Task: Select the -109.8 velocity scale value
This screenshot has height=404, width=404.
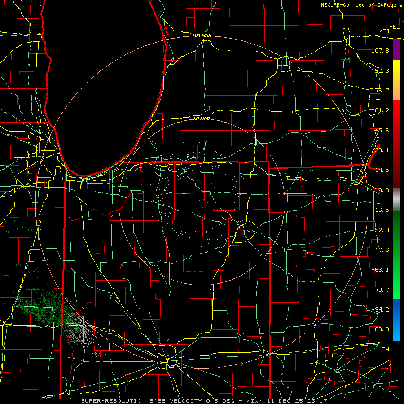Action: point(378,329)
